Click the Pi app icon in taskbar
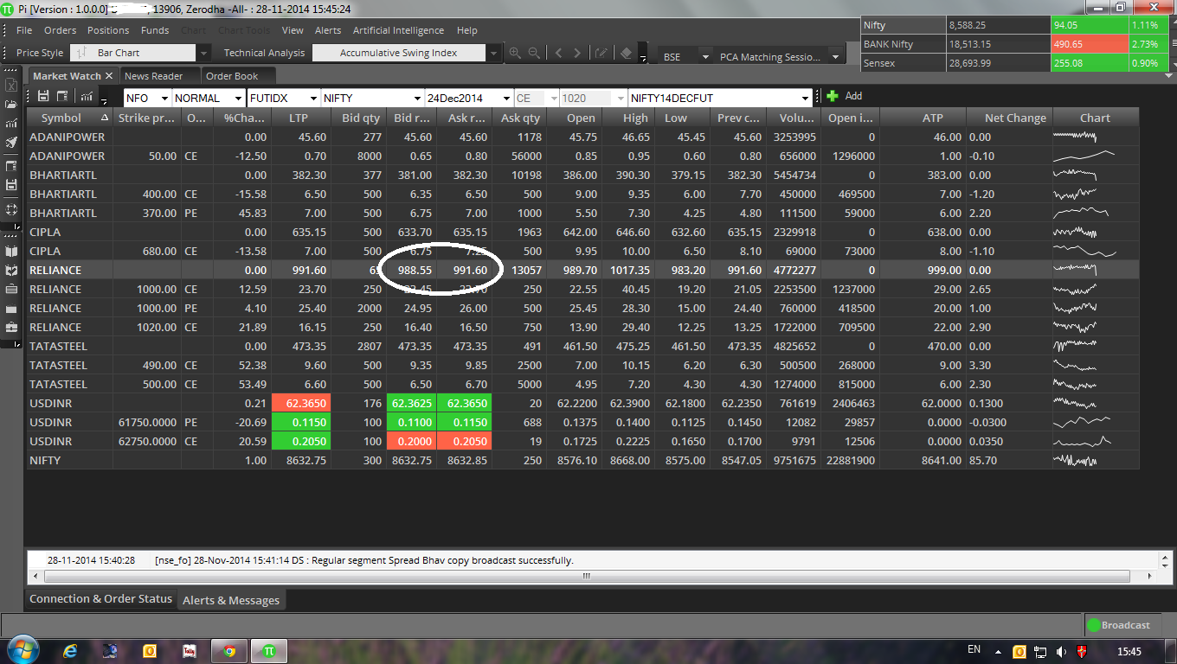This screenshot has width=1177, height=664. (x=269, y=650)
